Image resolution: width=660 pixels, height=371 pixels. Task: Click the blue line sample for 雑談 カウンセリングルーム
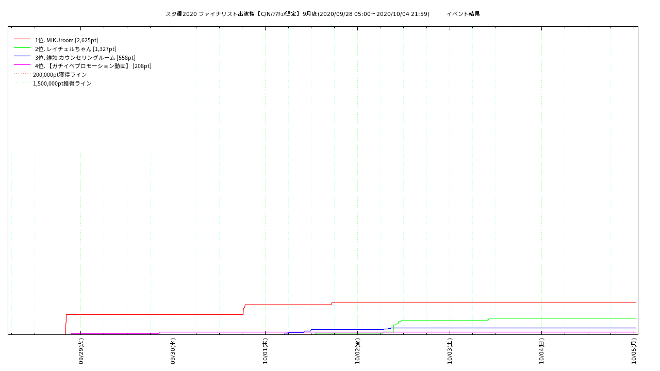[x=22, y=56]
